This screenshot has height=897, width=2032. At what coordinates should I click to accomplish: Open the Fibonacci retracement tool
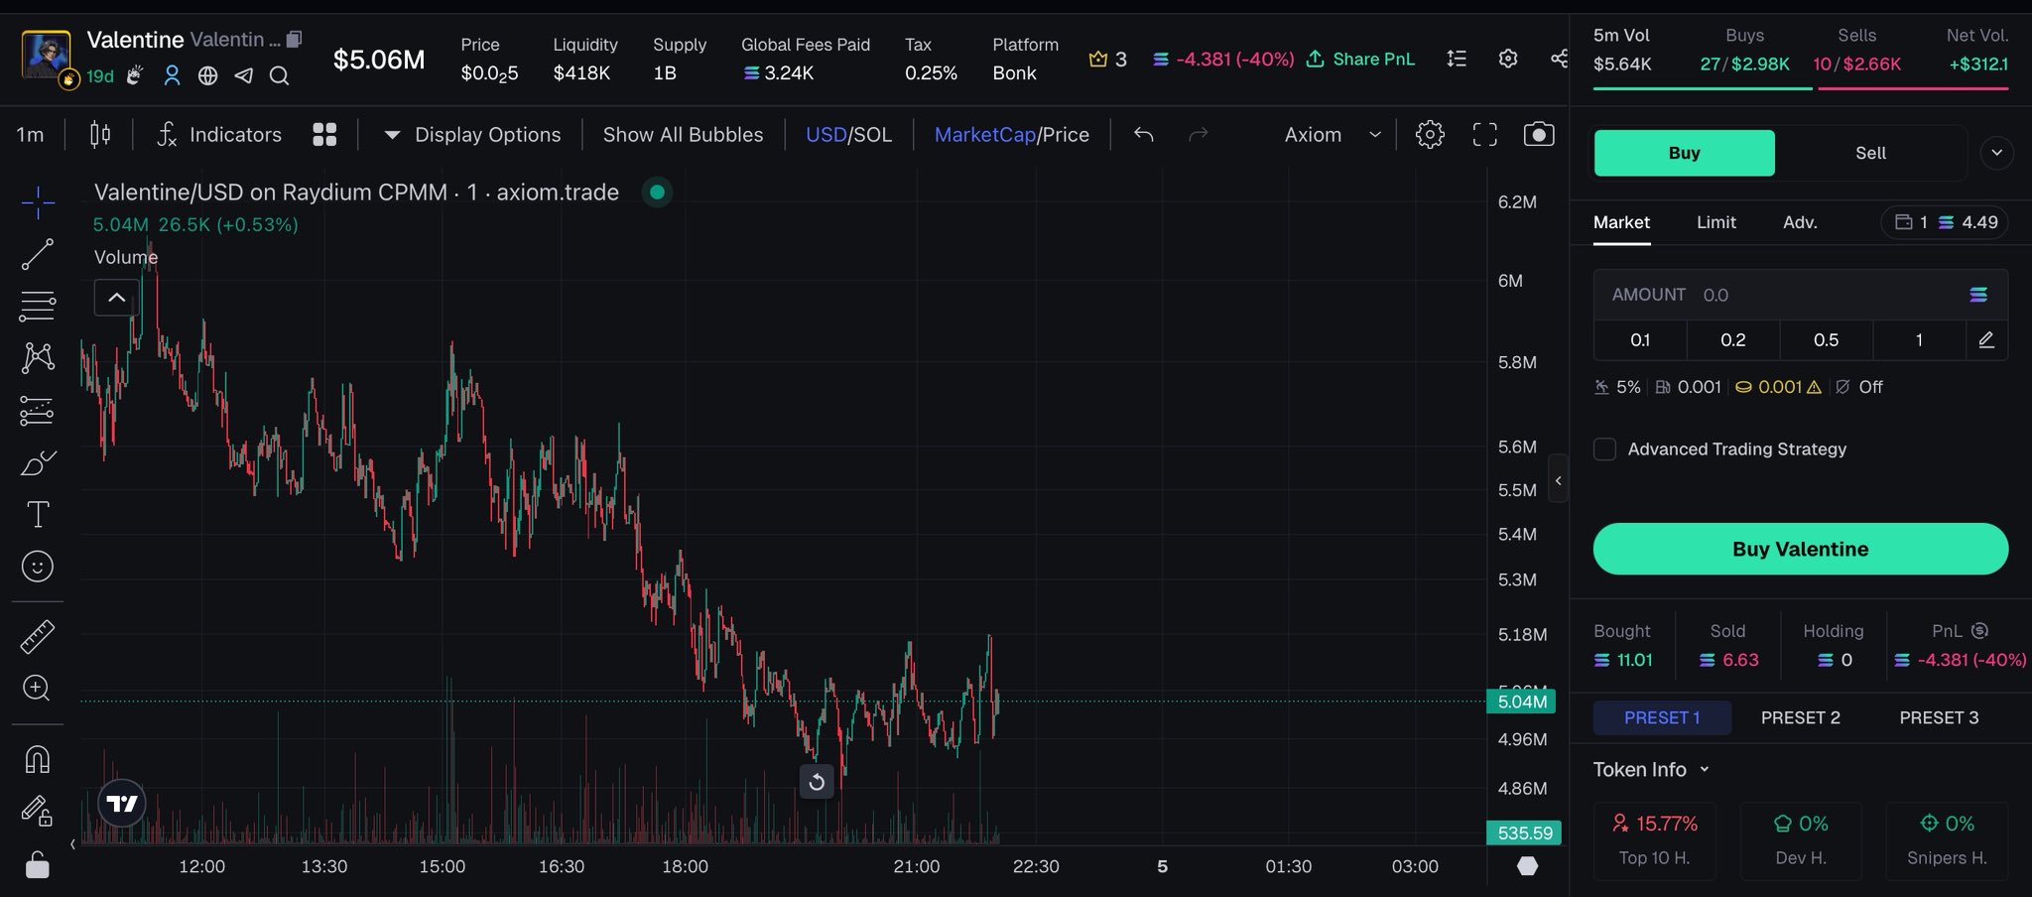click(38, 306)
